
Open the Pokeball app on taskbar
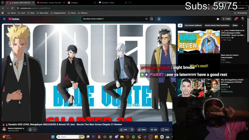tap(99, 137)
